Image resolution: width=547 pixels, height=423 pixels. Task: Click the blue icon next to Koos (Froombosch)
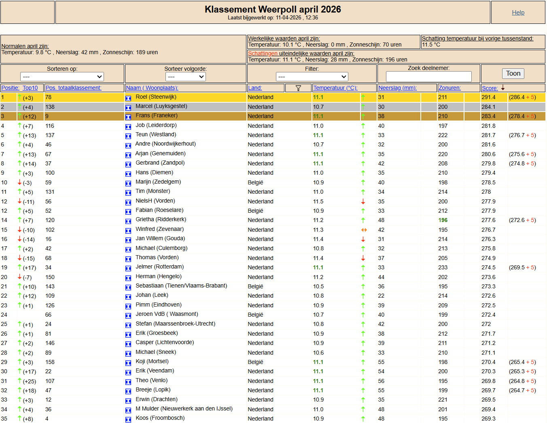pyautogui.click(x=128, y=419)
